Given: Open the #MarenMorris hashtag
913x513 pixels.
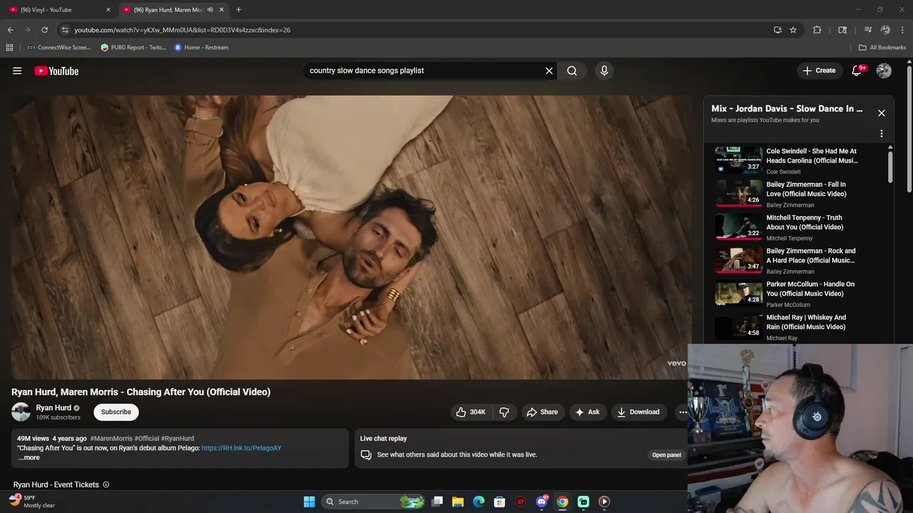Looking at the screenshot, I should click(x=111, y=438).
